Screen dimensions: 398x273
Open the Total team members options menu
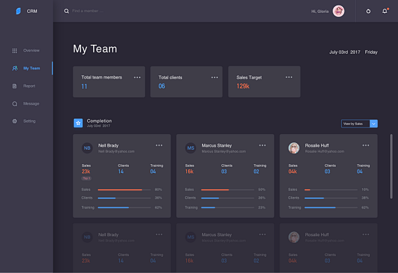click(x=137, y=77)
